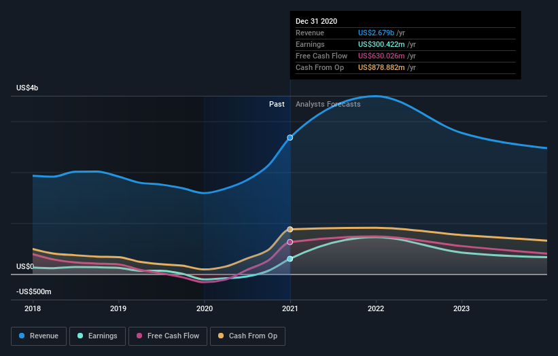Image resolution: width=558 pixels, height=356 pixels.
Task: Click the 2020 x-axis label
Action: (205, 308)
